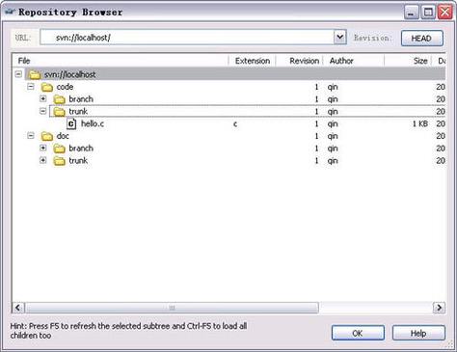Image resolution: width=457 pixels, height=352 pixels.
Task: Click the HEAD revision button
Action: coord(422,39)
